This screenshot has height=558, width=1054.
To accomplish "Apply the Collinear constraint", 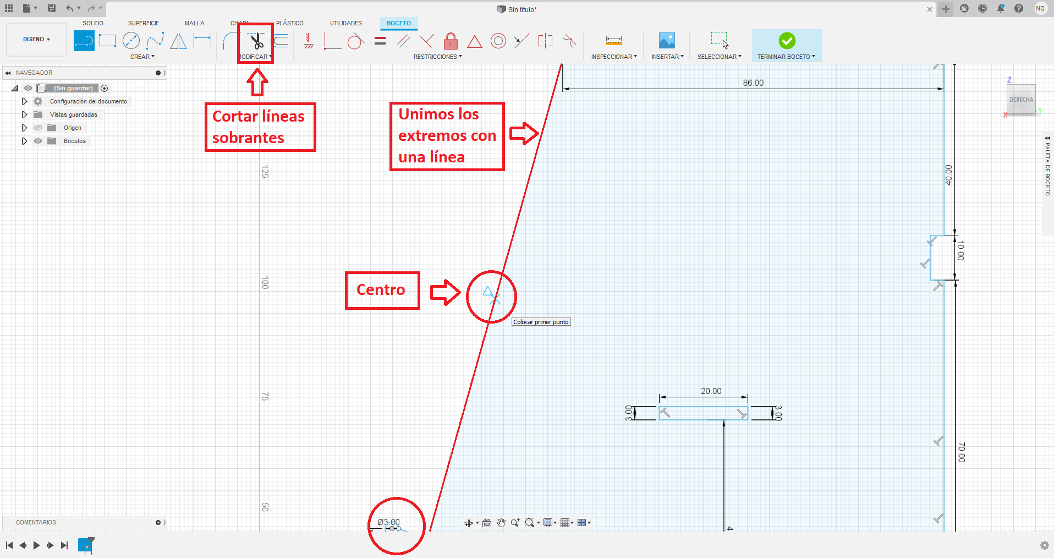I will click(x=521, y=41).
